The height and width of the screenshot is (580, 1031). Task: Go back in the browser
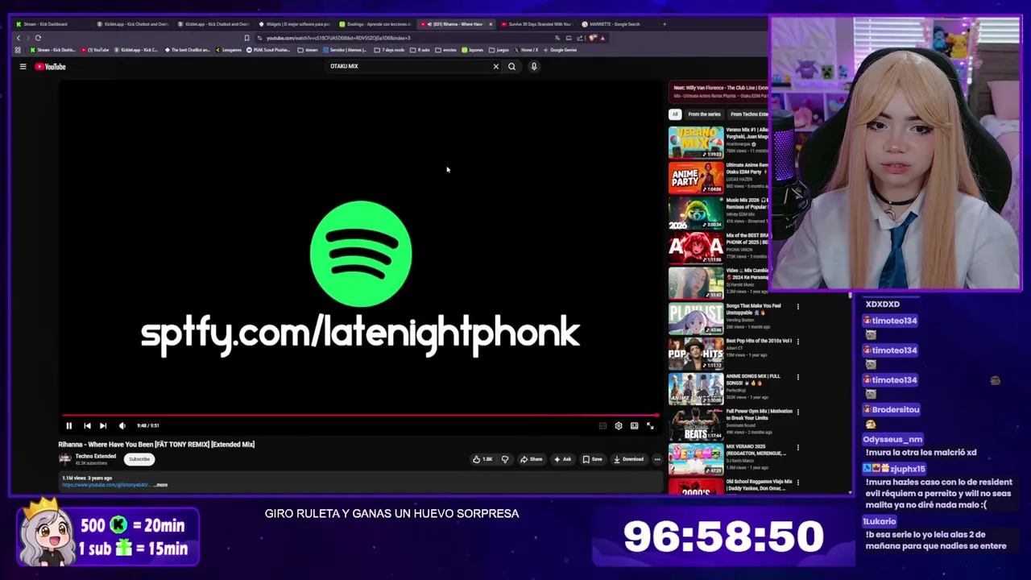(19, 38)
